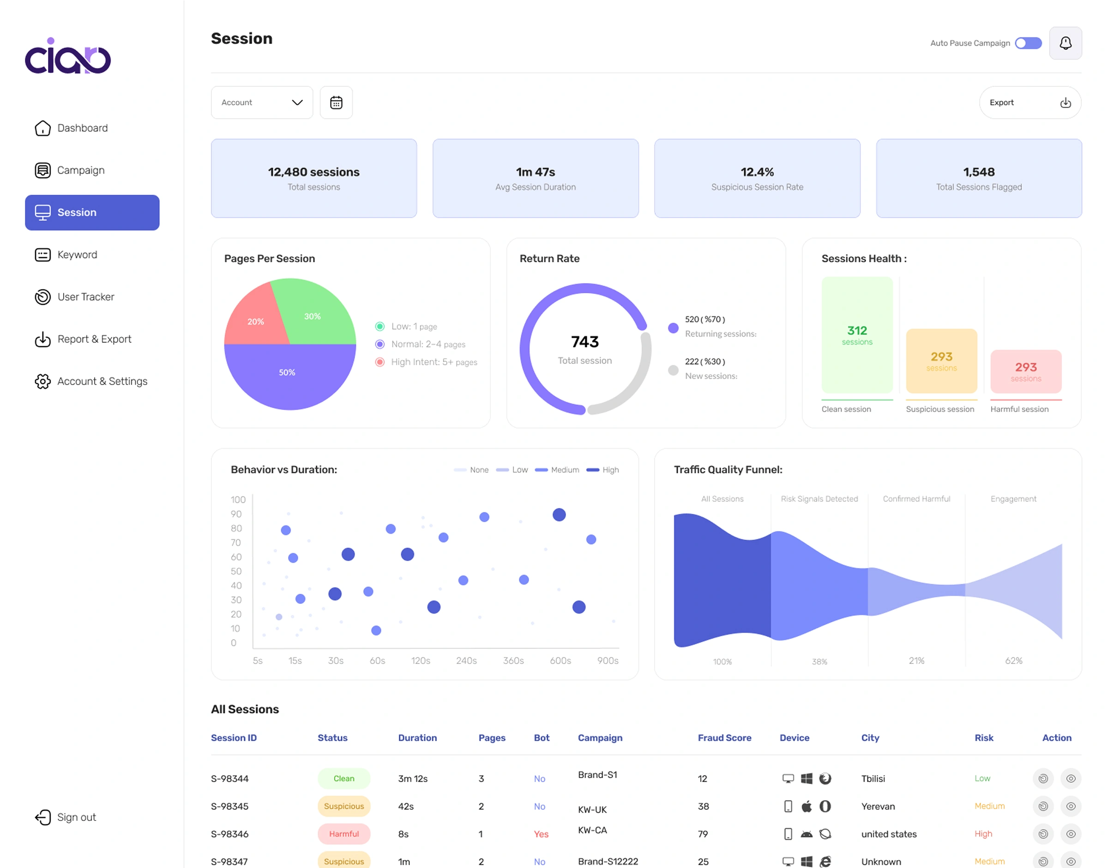Click the Export download icon
Viewport: 1108px width, 868px height.
click(1066, 102)
